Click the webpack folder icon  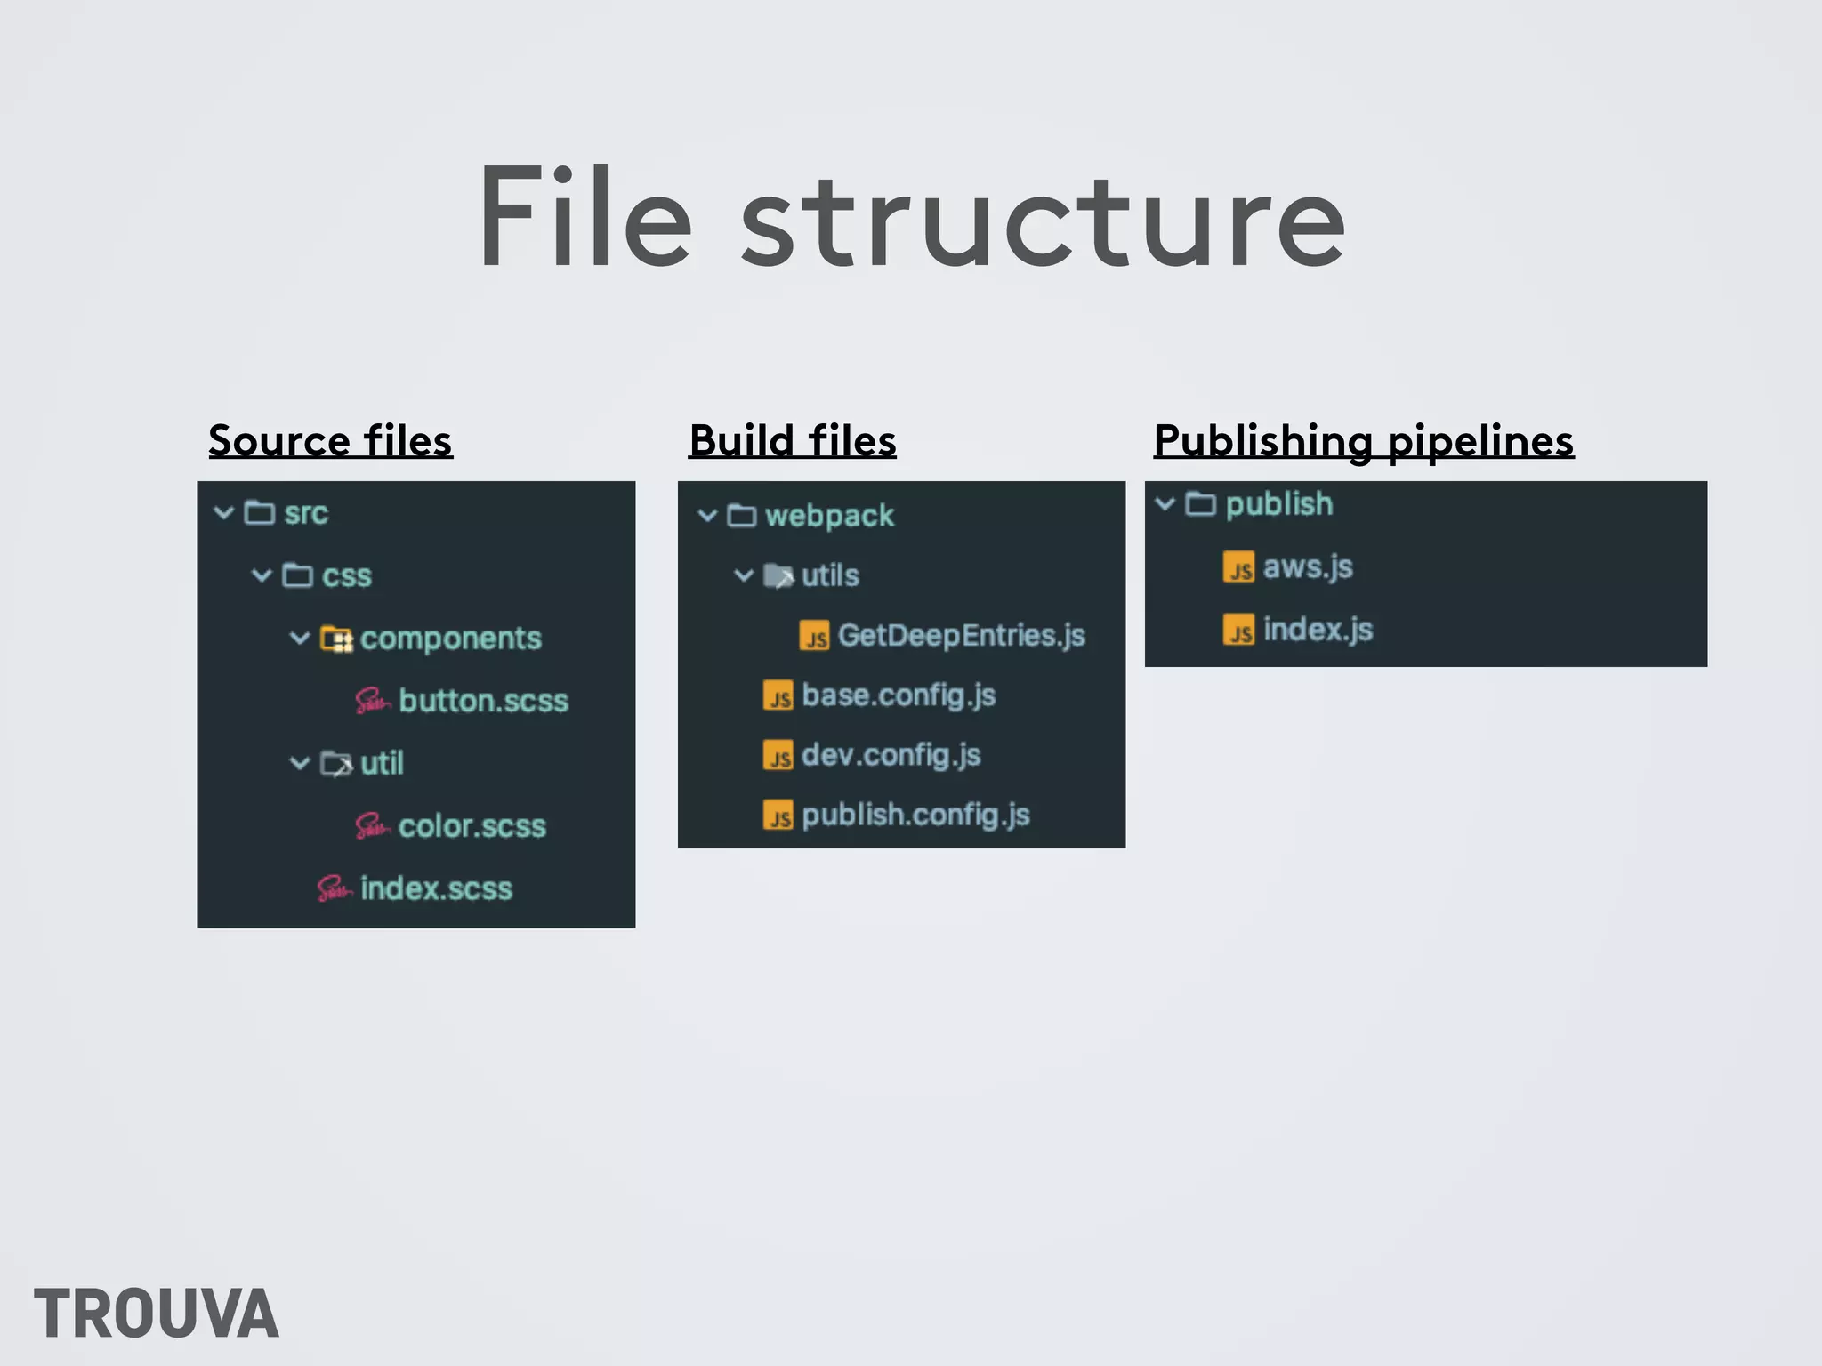[x=742, y=516]
